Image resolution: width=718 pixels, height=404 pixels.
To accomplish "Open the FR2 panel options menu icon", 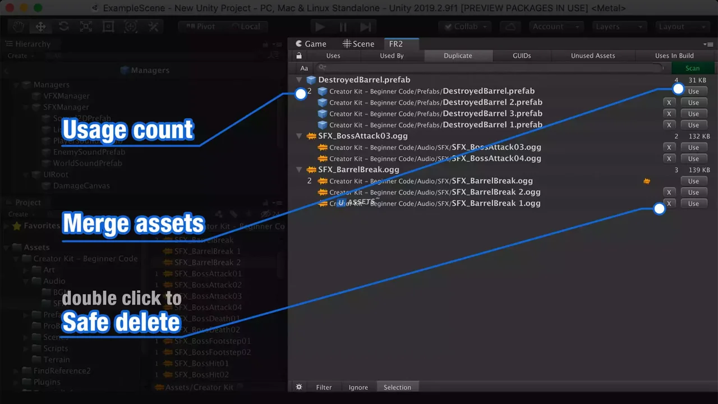I will click(710, 44).
